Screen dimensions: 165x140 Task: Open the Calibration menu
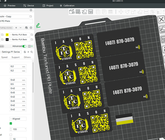(x=67, y=6)
